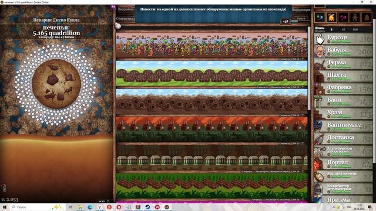Open Yandex Browser from the taskbar
Image resolution: width=376 pixels, height=211 pixels.
click(99, 207)
